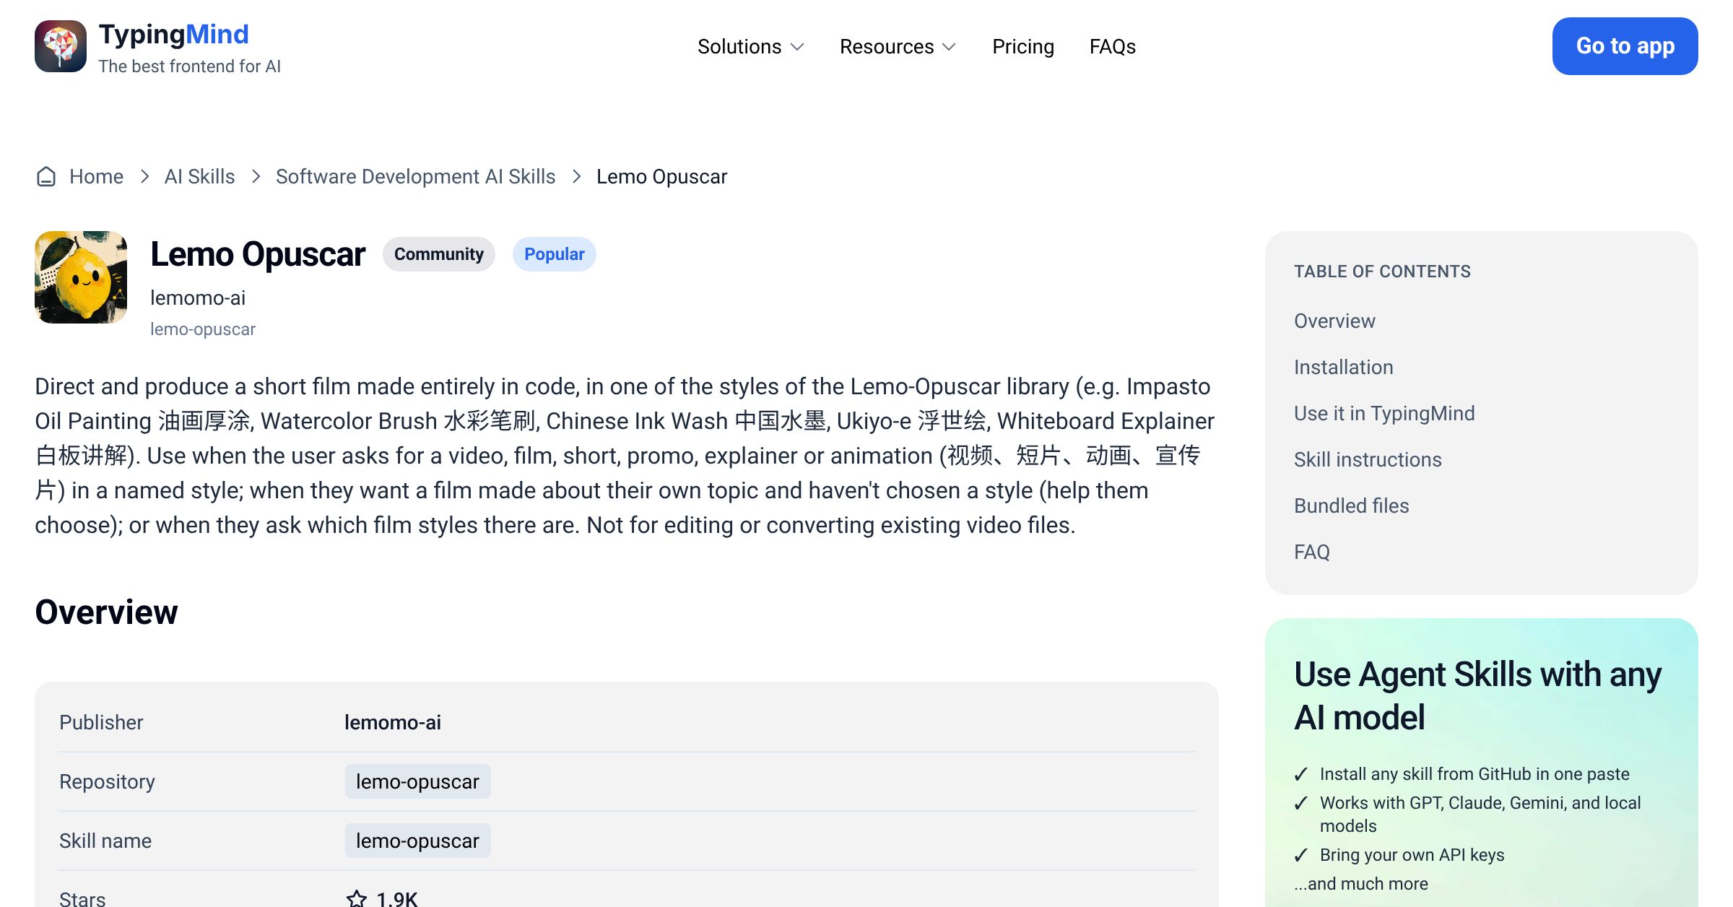Jump to Overview in table of contents
This screenshot has height=907, width=1733.
[1334, 321]
